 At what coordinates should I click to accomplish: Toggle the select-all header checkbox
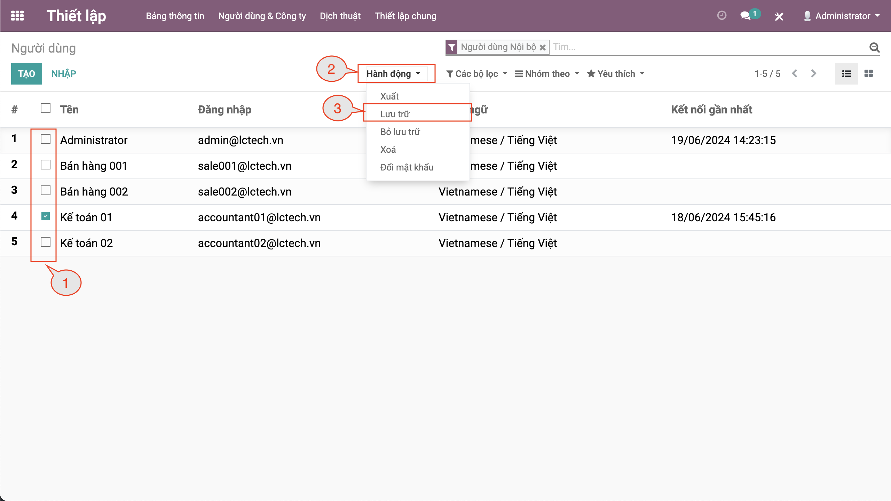(x=46, y=109)
